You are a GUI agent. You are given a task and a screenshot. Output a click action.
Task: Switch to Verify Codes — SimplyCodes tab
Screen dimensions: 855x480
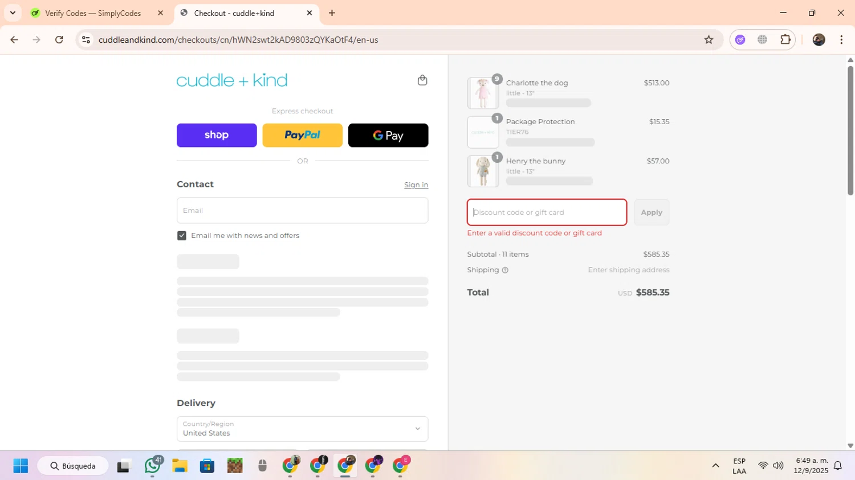click(x=93, y=13)
